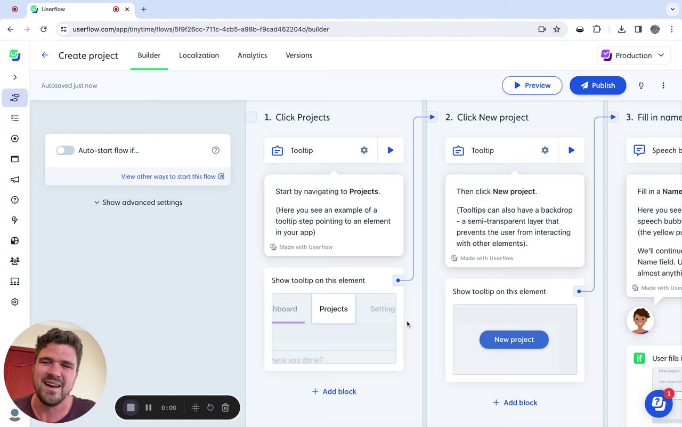This screenshot has width=682, height=427.
Task: Open the Versions tab
Action: [x=299, y=55]
